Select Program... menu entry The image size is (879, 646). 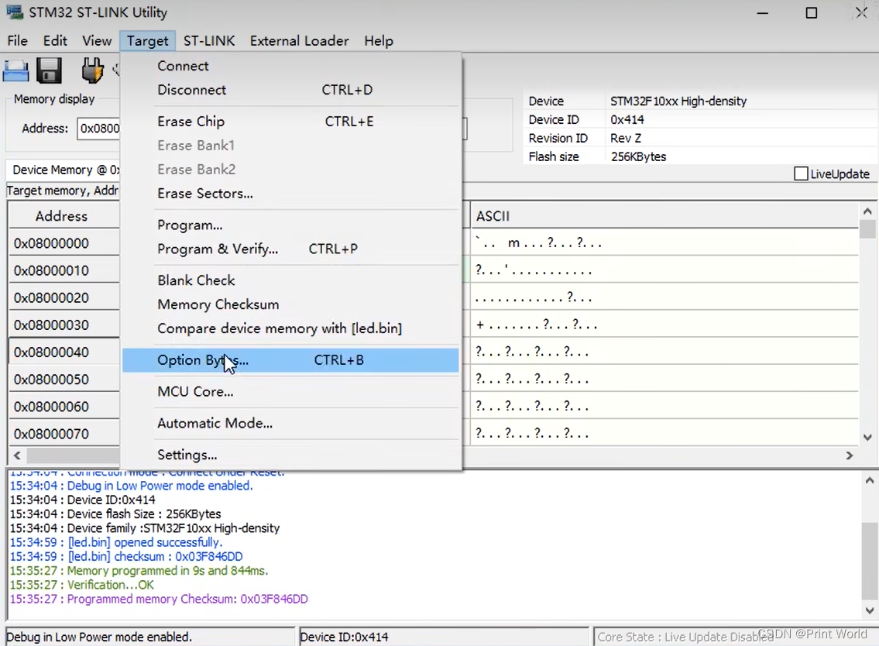[x=290, y=225]
